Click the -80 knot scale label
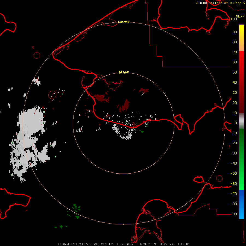Image resolution: width=246 pixels, height=246 pixels. pos(234,204)
